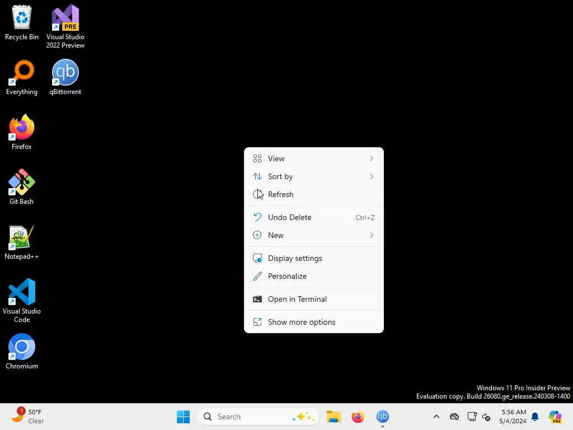Click the Display settings monitor icon
Viewport: 573px width, 430px height.
257,258
